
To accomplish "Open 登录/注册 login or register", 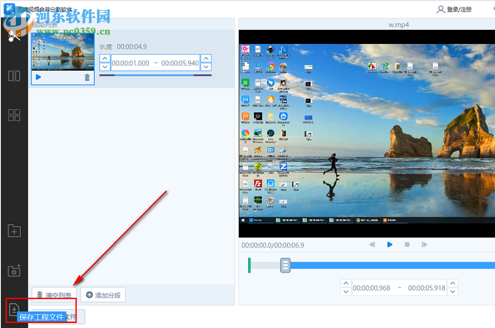I will [454, 9].
